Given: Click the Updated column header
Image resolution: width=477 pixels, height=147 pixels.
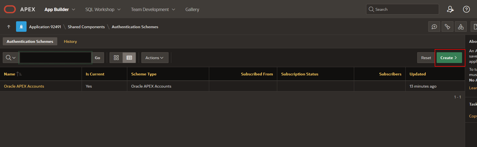Looking at the screenshot, I should click(418, 74).
